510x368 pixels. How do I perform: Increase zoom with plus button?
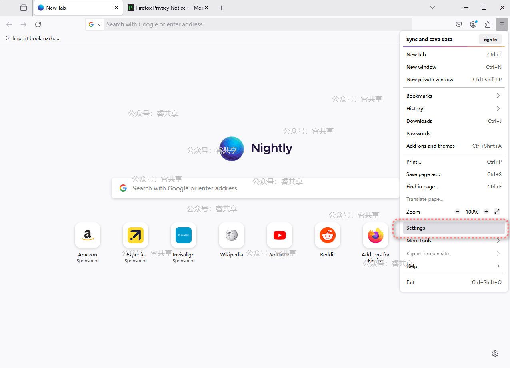coord(486,212)
